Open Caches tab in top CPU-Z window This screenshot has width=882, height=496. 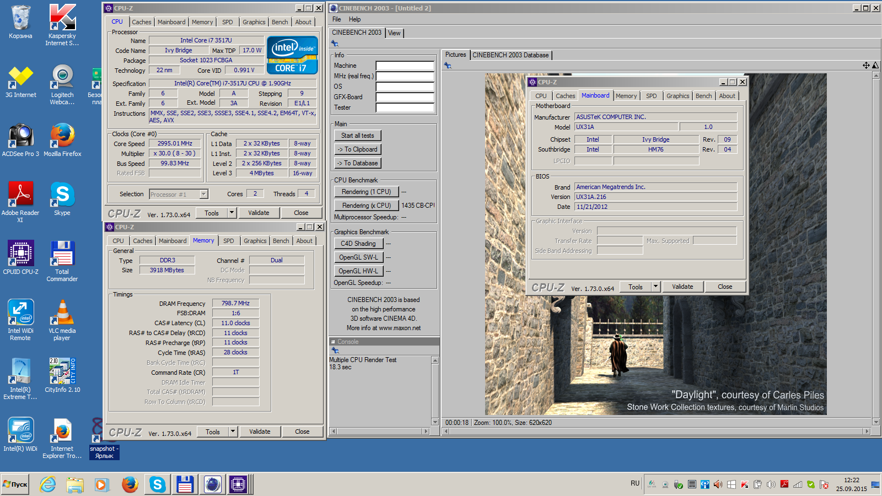tap(142, 22)
